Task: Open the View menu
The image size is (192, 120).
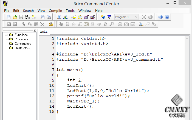Action: [41, 11]
